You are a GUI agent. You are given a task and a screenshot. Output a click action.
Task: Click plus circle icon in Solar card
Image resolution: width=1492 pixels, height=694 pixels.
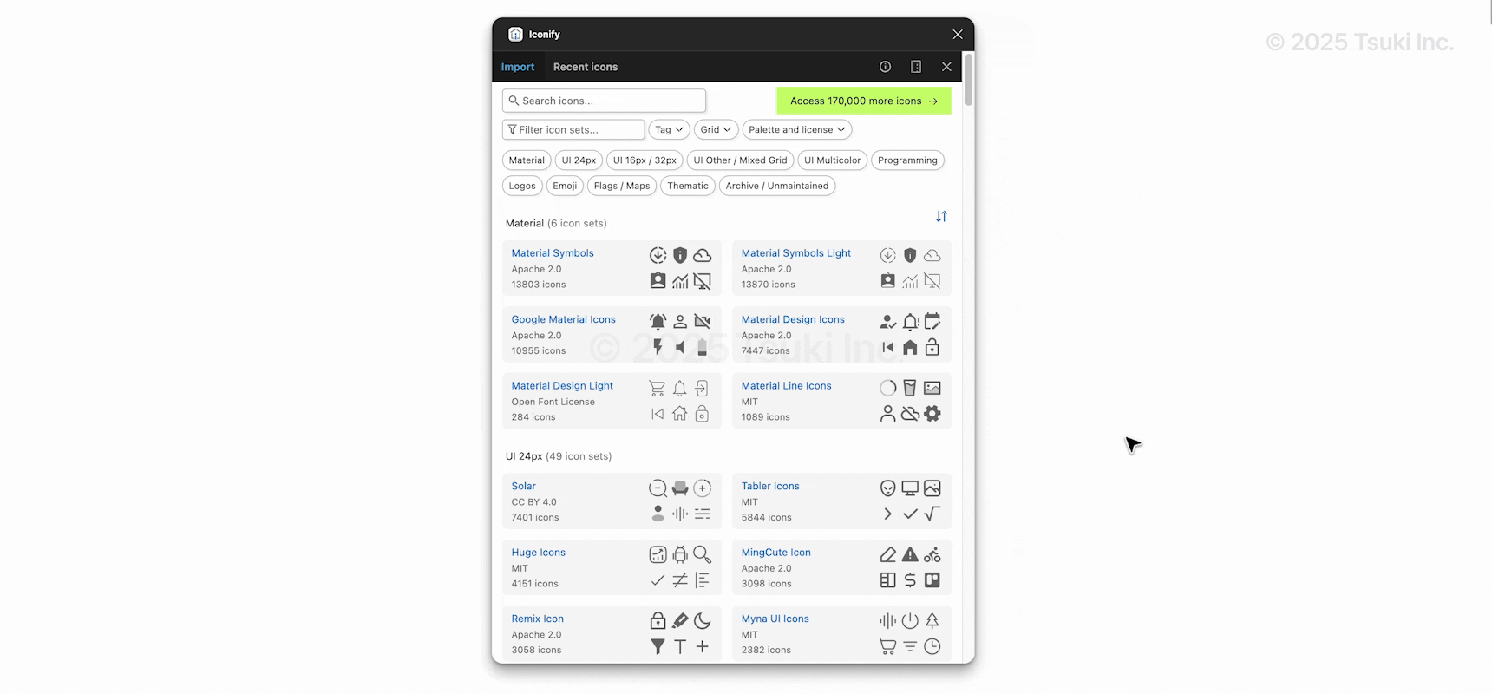(x=703, y=488)
